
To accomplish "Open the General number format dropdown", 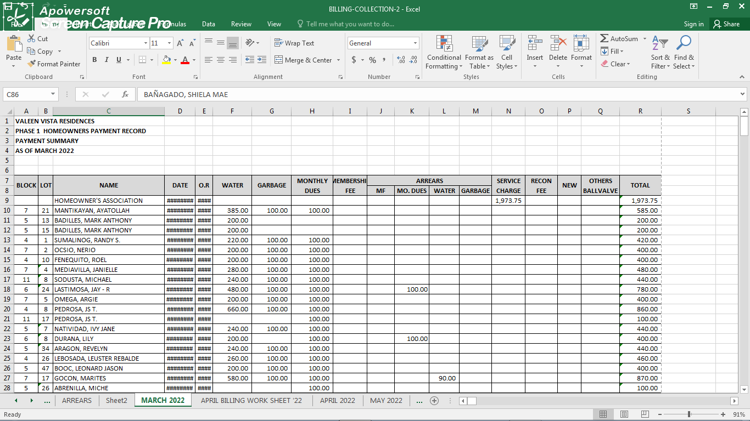I will pyautogui.click(x=415, y=43).
